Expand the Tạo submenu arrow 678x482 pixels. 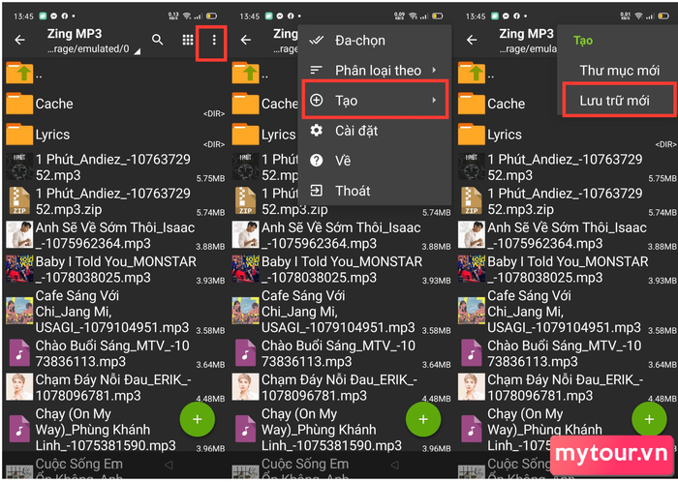pos(434,101)
